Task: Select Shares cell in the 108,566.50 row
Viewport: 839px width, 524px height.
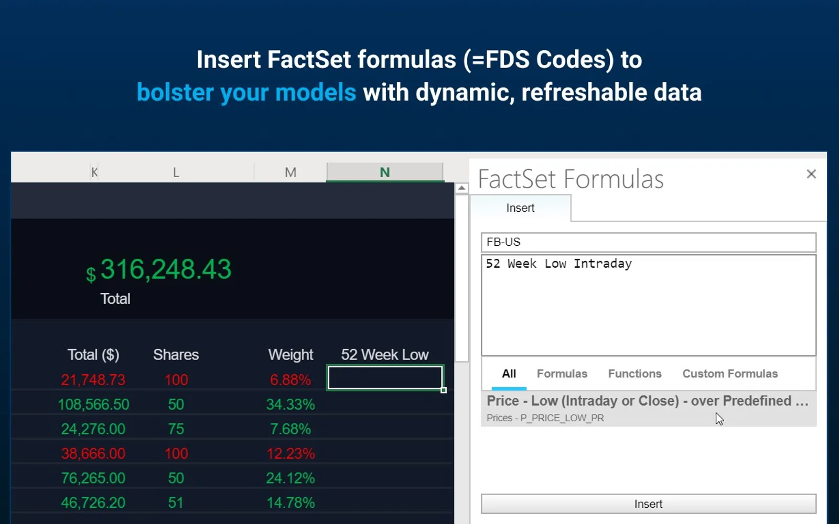Action: coord(176,405)
